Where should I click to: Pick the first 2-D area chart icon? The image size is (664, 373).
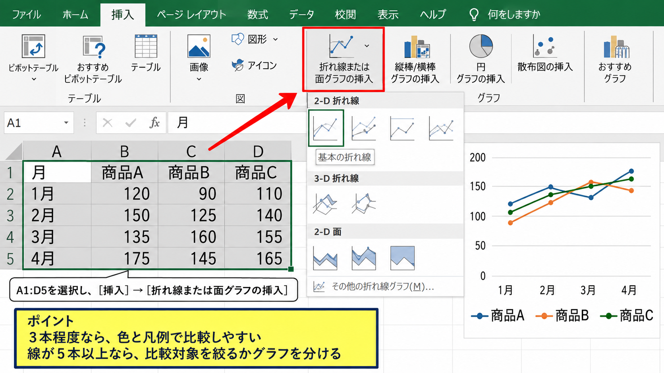pyautogui.click(x=325, y=258)
